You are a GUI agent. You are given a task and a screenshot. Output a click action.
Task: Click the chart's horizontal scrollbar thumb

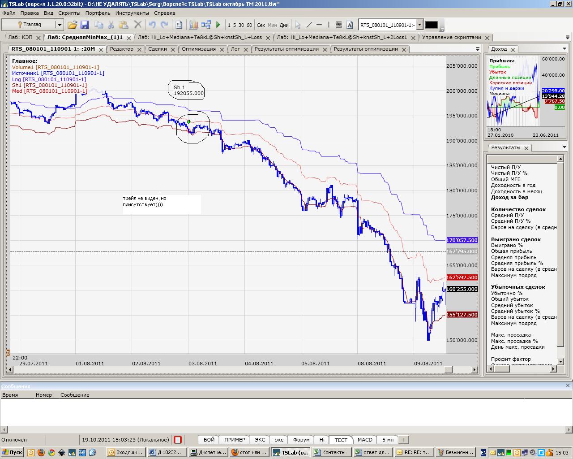[x=448, y=370]
